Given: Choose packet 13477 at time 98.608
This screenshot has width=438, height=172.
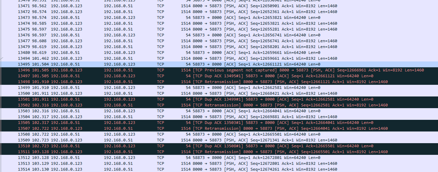Looking at the screenshot, I should (x=220, y=41).
